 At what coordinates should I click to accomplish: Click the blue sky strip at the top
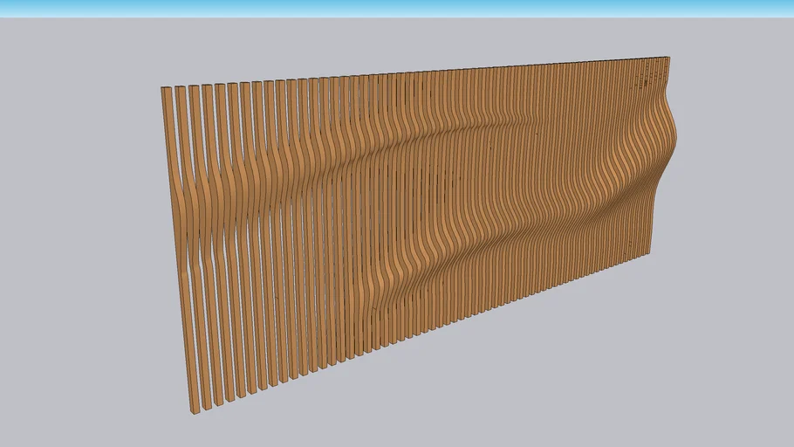397,8
